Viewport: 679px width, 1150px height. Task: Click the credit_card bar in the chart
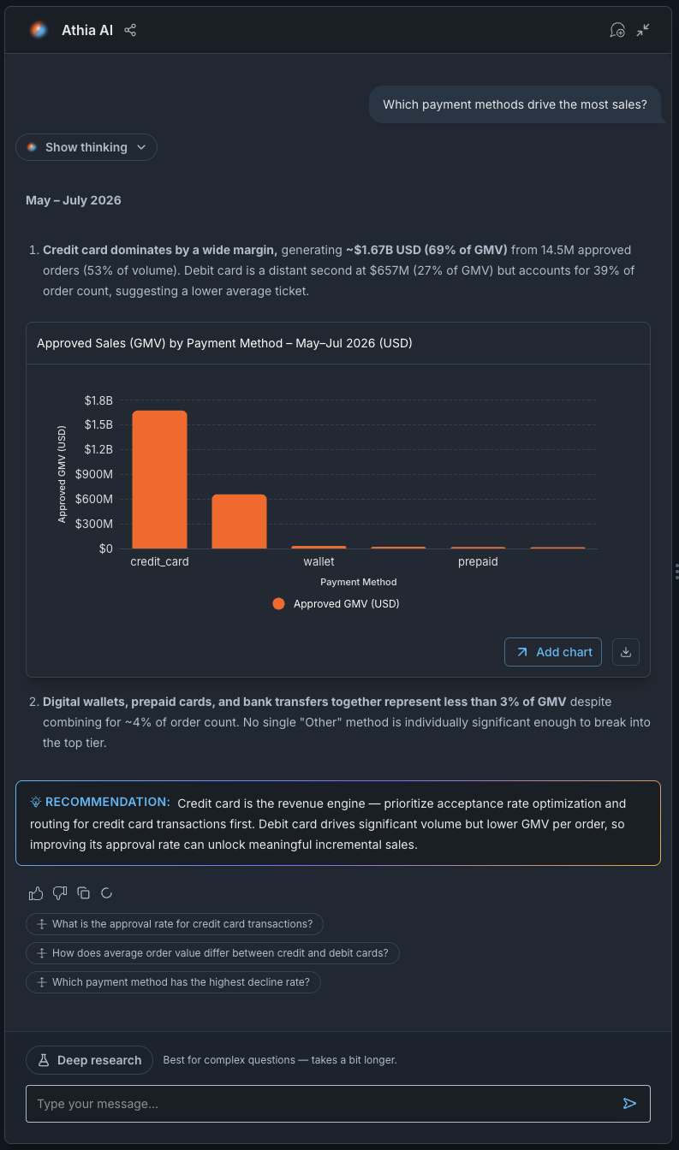pos(159,479)
